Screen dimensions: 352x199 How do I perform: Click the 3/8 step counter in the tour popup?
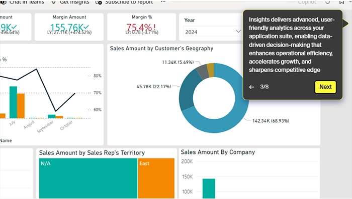tap(264, 87)
